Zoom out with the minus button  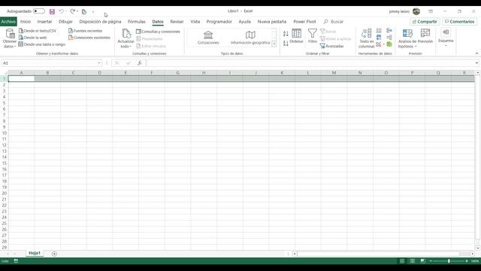point(431,261)
